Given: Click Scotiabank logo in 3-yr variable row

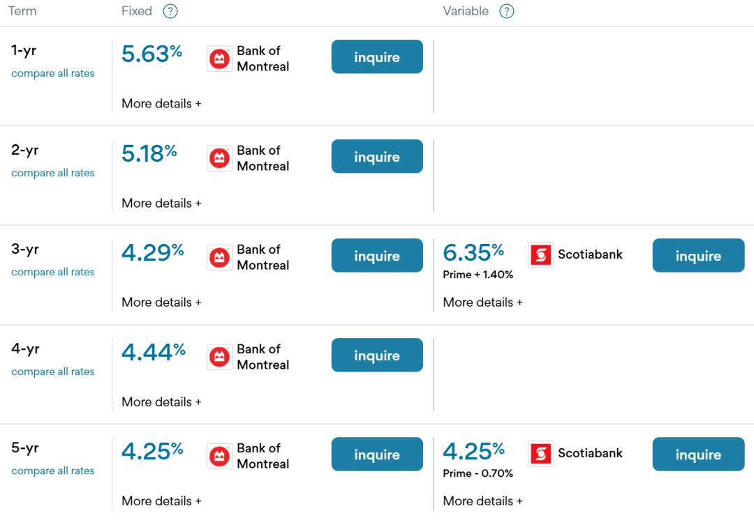Looking at the screenshot, I should tap(540, 255).
